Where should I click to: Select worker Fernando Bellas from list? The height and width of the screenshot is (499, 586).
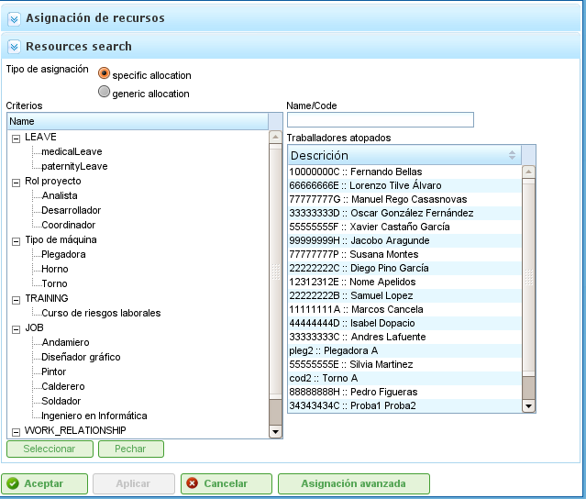(355, 172)
